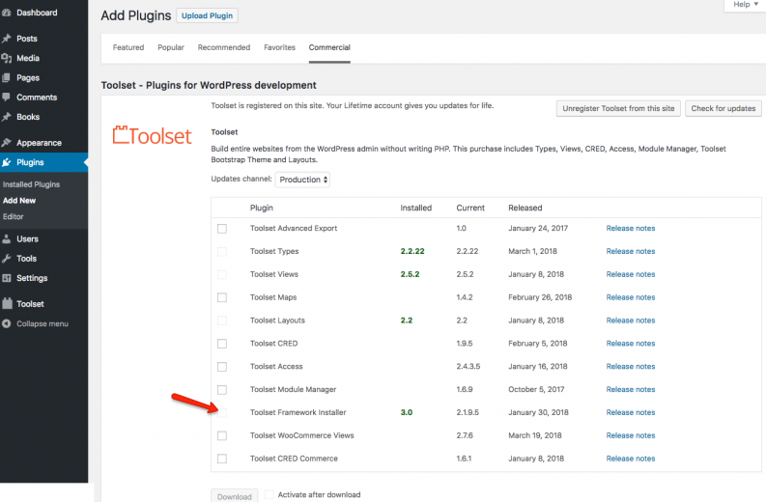Open the Media library icon

(7, 58)
